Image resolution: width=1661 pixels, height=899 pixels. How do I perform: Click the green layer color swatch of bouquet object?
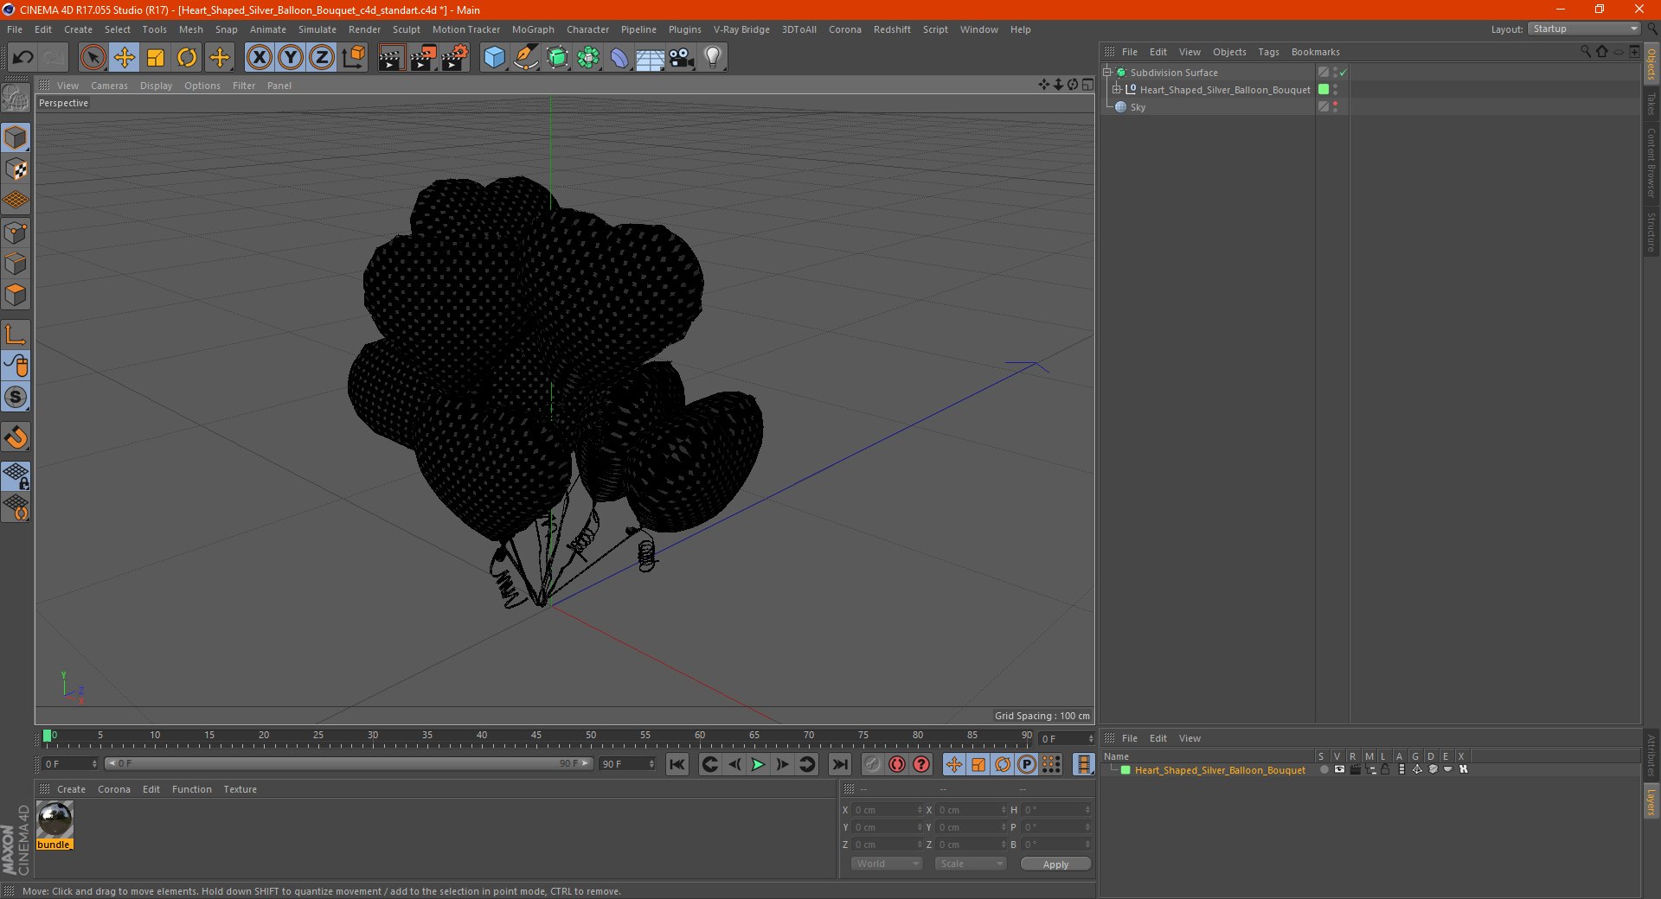click(x=1324, y=90)
